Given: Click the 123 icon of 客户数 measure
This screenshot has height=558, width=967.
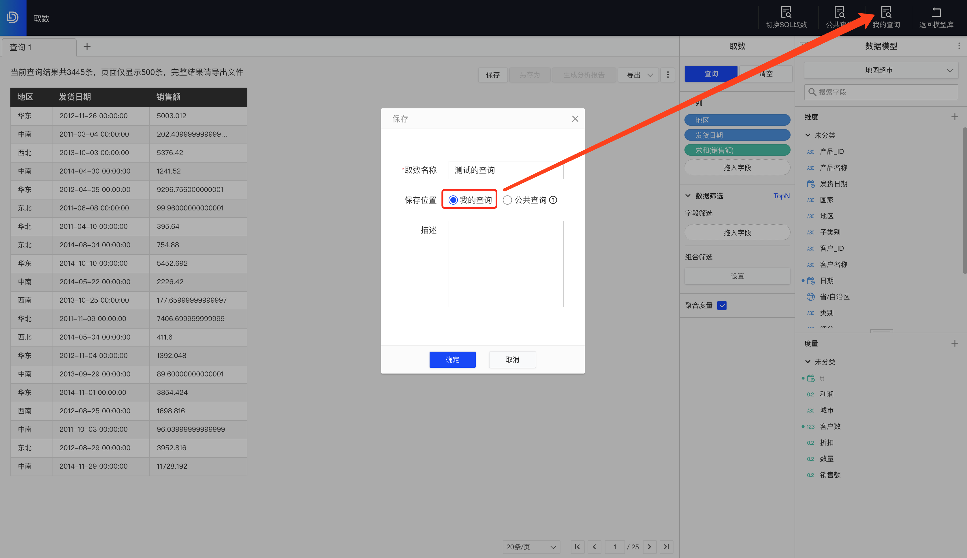Looking at the screenshot, I should coord(810,427).
